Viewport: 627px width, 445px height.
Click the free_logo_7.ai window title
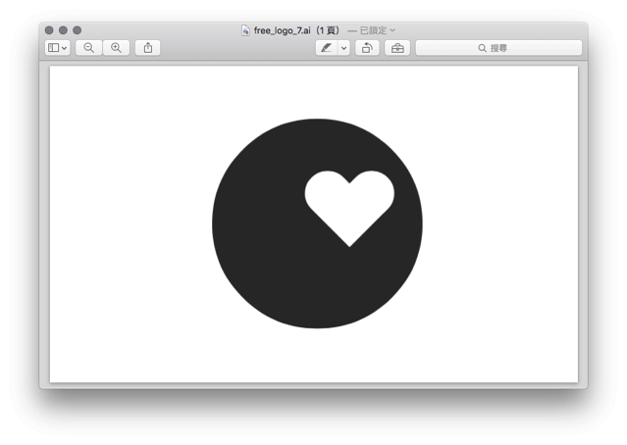283,30
